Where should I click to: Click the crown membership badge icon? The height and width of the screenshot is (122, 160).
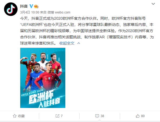(x=36, y=6)
